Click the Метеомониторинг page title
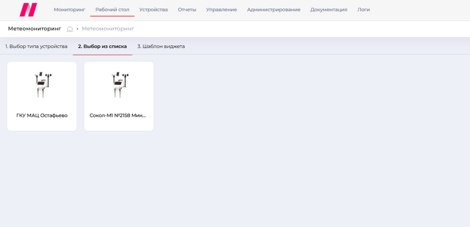This screenshot has width=470, height=227. coord(35,29)
